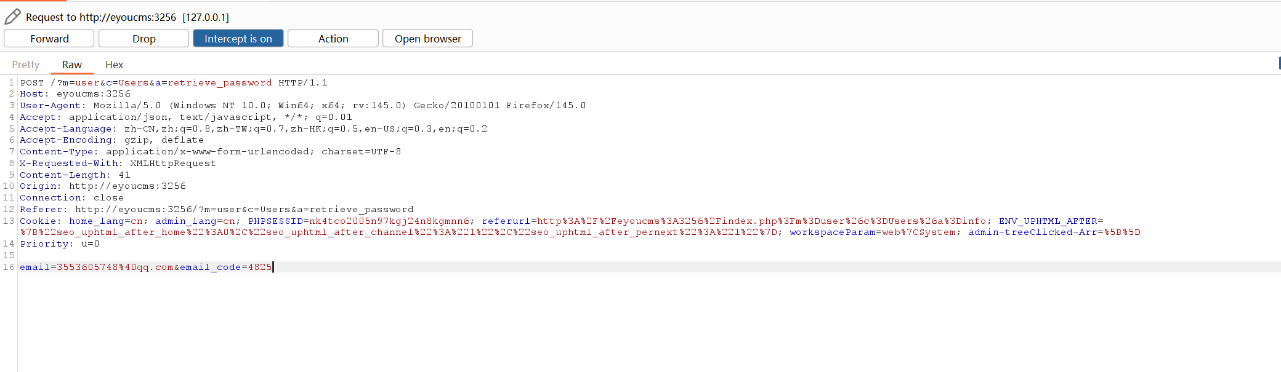Click the Priority: u=0 line
Viewport: 1281px width, 372px height.
tap(60, 244)
